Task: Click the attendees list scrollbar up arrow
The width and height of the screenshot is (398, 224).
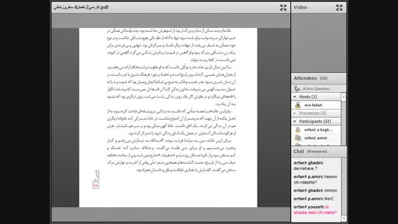Action: point(344,97)
